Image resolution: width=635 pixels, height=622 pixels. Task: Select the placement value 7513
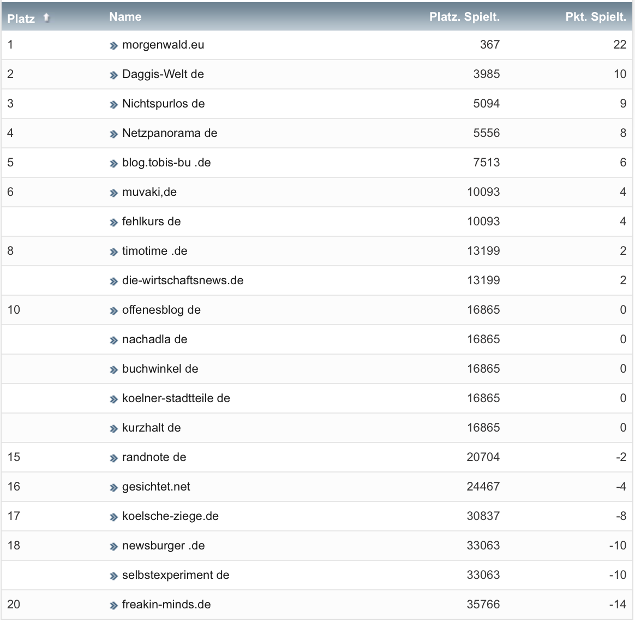487,163
